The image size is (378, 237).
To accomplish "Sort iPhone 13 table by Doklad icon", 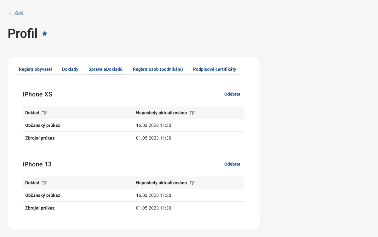I will point(44,183).
